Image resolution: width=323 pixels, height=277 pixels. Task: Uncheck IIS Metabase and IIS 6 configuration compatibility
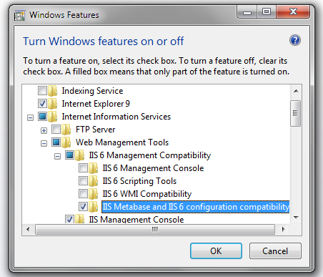pyautogui.click(x=83, y=207)
